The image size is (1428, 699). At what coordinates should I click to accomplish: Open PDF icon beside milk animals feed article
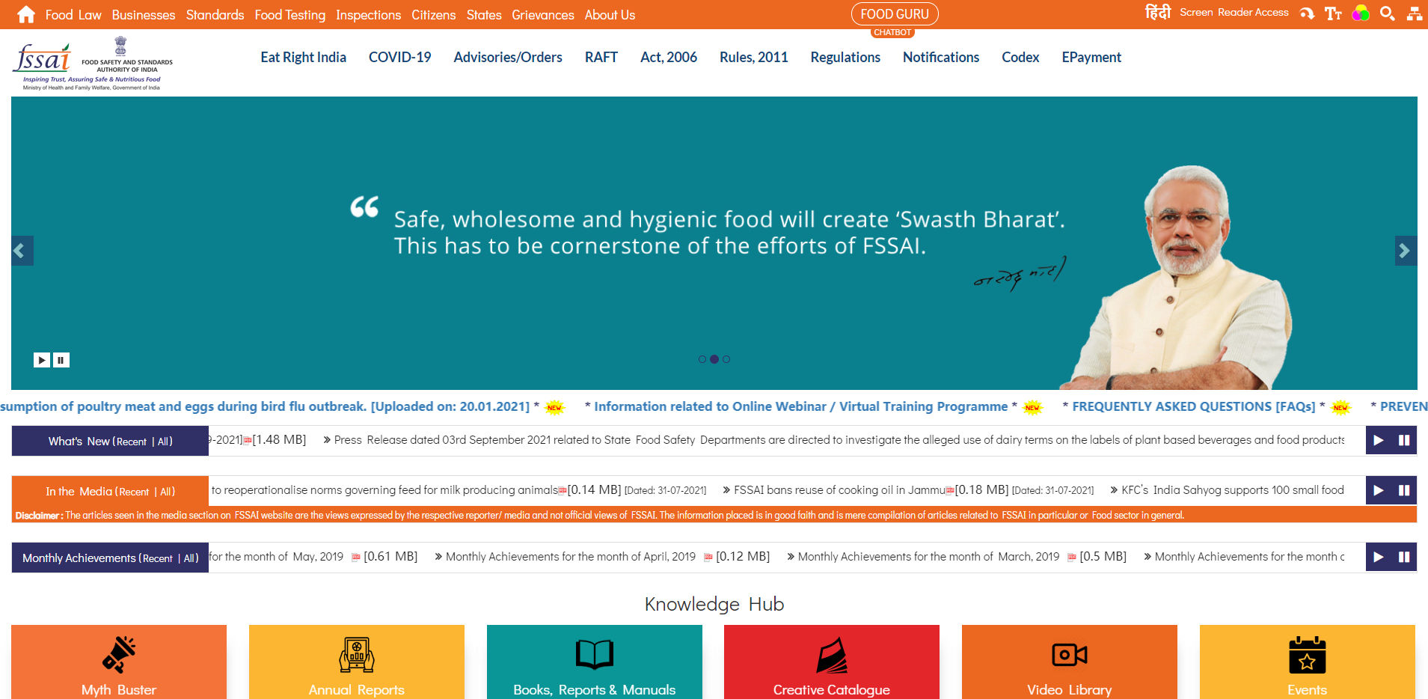pos(563,490)
